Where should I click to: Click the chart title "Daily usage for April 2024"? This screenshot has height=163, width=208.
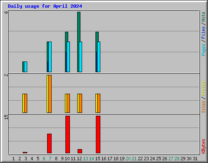point(45,6)
